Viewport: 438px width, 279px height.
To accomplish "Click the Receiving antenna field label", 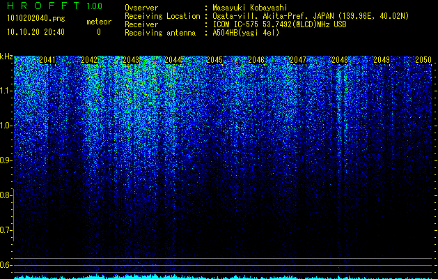I will pyautogui.click(x=160, y=33).
